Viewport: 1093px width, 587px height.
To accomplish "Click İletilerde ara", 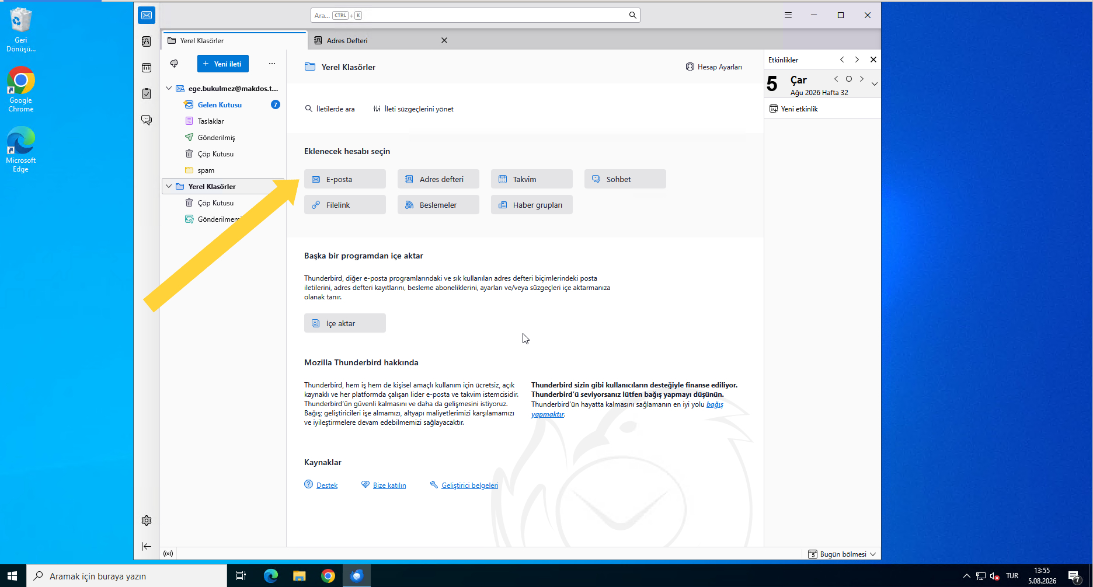I will tap(330, 109).
